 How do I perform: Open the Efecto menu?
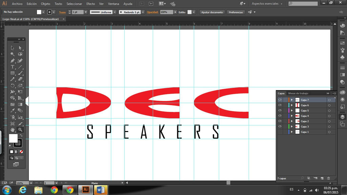(x=90, y=4)
